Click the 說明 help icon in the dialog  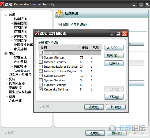(40, 107)
